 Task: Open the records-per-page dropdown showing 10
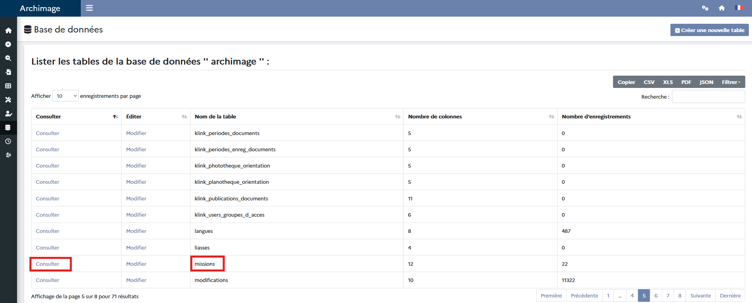[65, 96]
